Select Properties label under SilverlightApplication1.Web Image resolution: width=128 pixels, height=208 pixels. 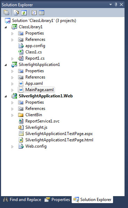(x=34, y=102)
